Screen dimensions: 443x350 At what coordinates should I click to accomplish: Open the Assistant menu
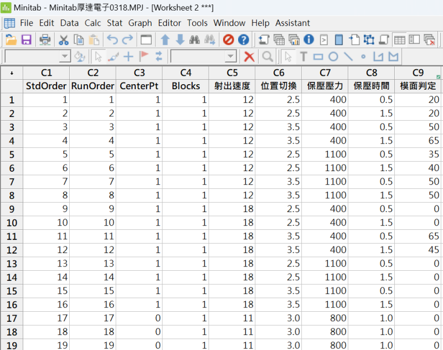click(x=292, y=23)
